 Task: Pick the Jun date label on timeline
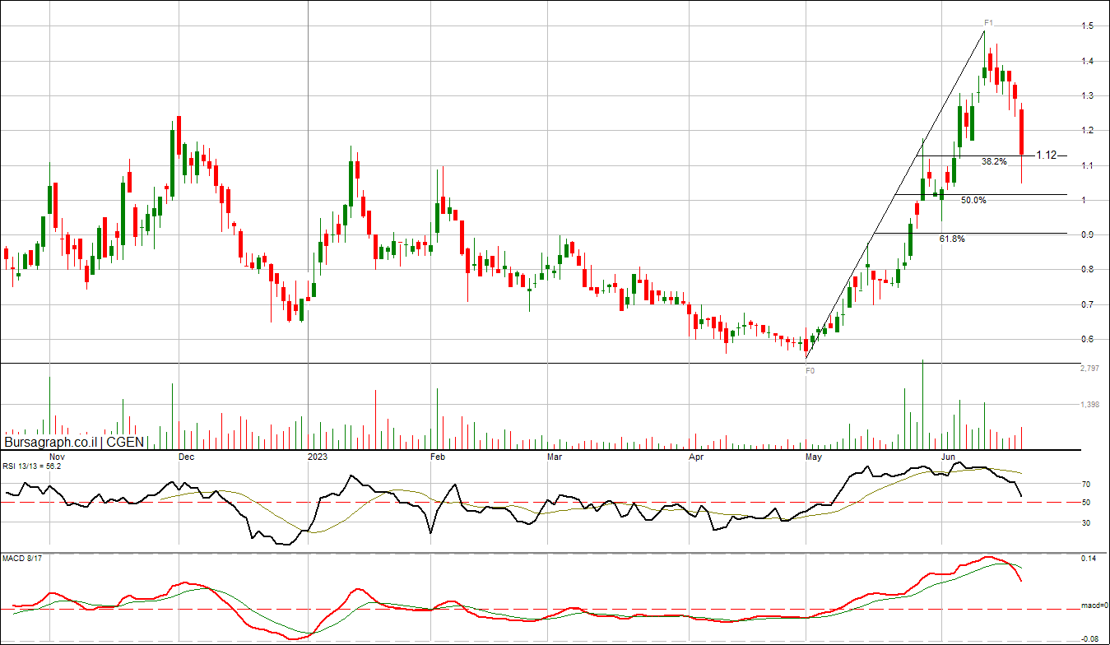click(948, 456)
